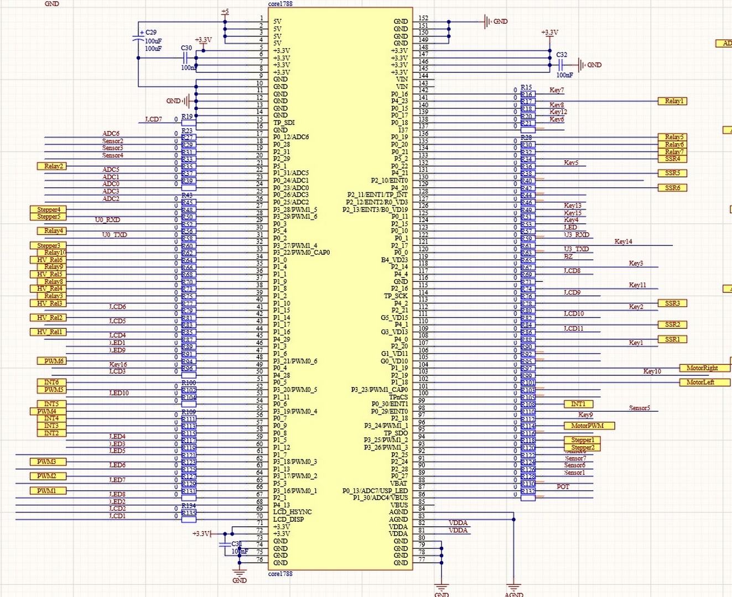Click the MotorRight port

pyautogui.click(x=702, y=368)
